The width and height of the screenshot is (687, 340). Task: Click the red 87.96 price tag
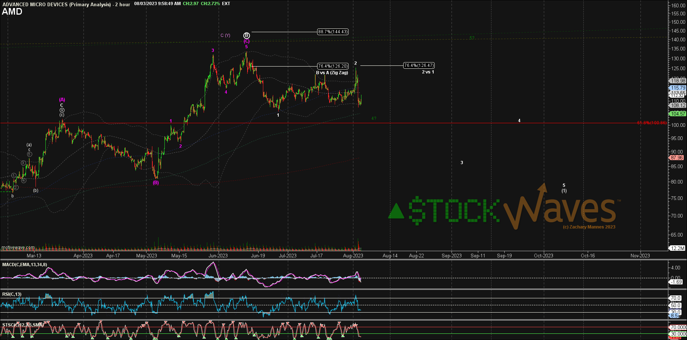677,158
